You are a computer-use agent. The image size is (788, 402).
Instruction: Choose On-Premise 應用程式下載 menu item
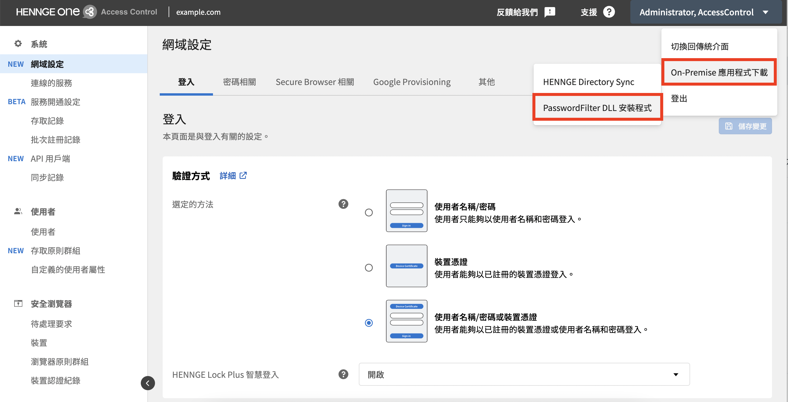719,72
